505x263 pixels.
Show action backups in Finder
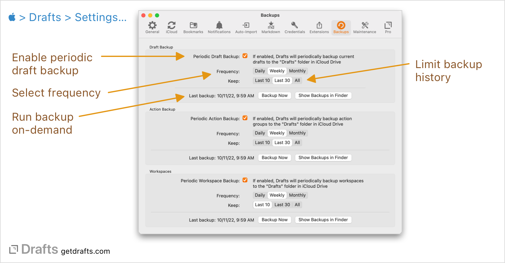323,158
